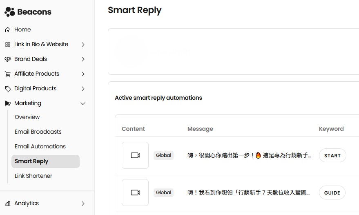Click the Content column header
This screenshot has height=215, width=359.
click(133, 129)
